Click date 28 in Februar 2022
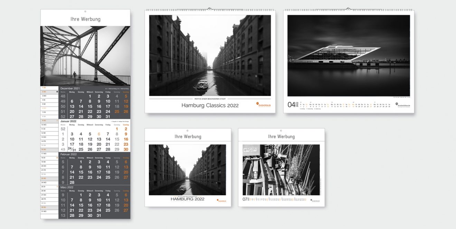Viewport: 456px width, 229px height. [x=72, y=183]
